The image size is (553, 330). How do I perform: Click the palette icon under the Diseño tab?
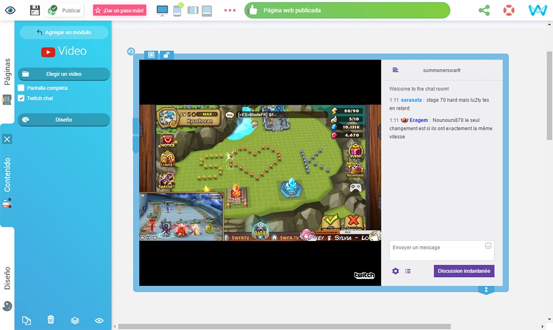tap(7, 306)
